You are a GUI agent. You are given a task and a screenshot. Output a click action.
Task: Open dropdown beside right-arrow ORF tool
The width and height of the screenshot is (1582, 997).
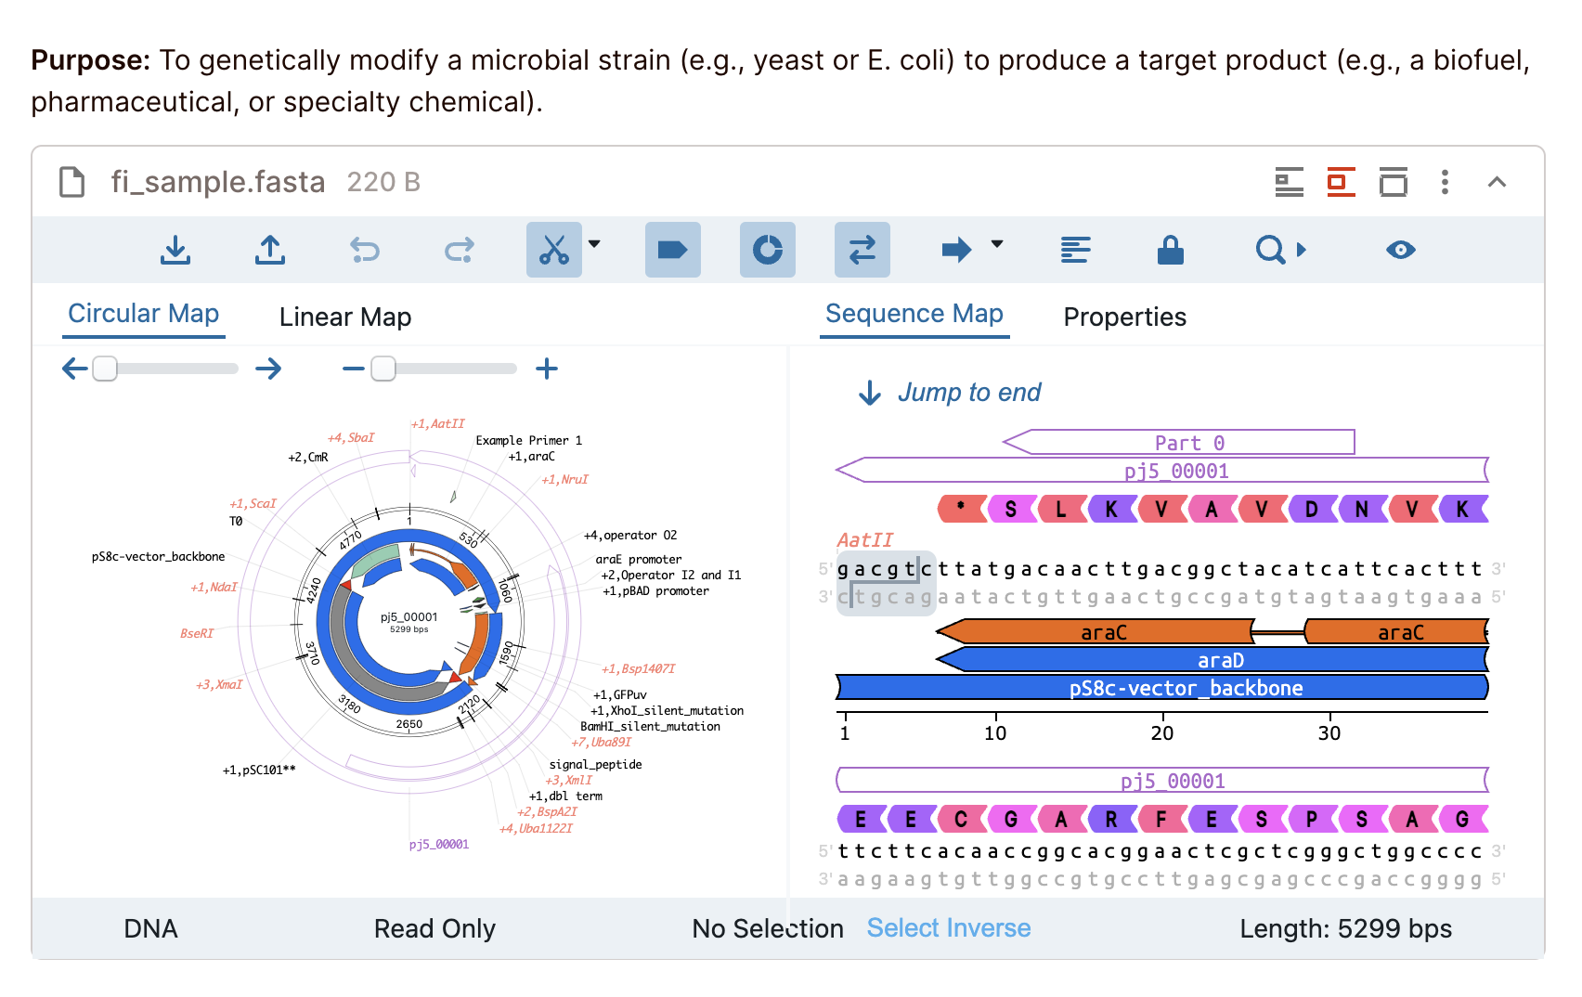(997, 244)
